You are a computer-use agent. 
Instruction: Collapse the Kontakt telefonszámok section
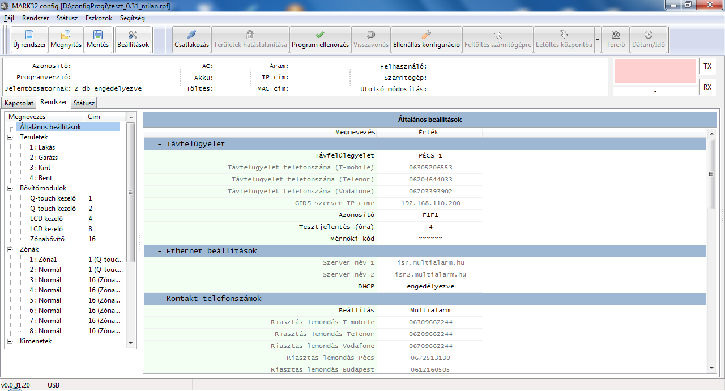pos(160,299)
